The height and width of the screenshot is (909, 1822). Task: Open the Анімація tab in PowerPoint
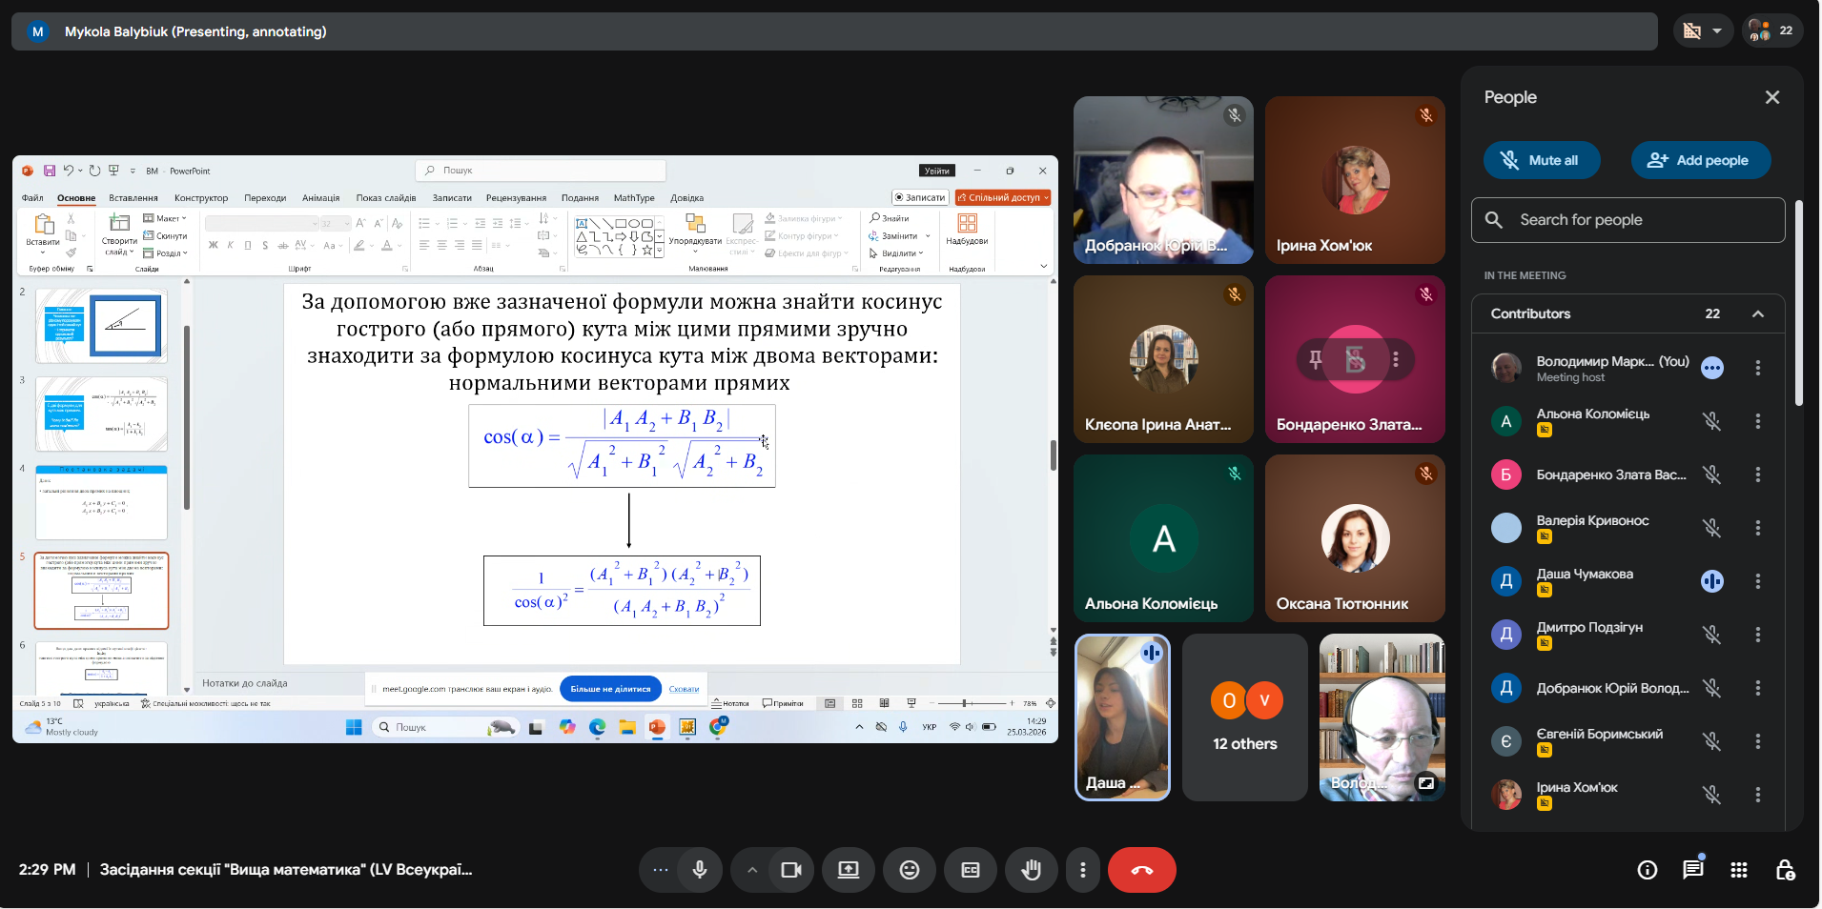(320, 198)
